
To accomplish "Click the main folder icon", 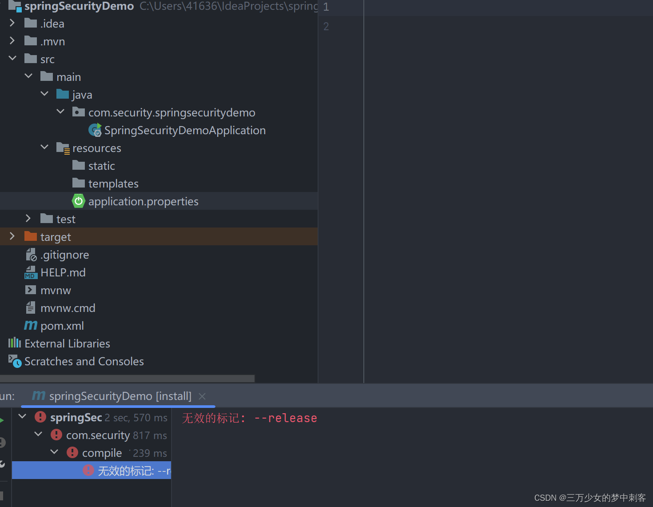I will click(47, 76).
